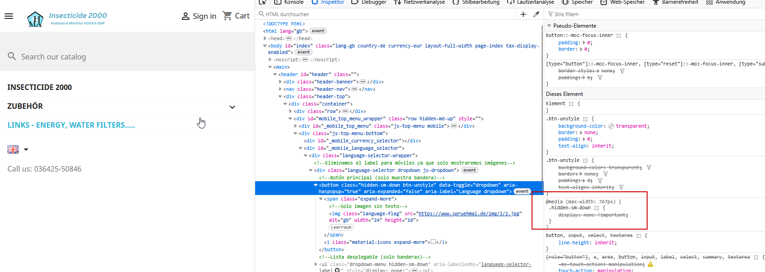Click the Sign in user icon

185,16
